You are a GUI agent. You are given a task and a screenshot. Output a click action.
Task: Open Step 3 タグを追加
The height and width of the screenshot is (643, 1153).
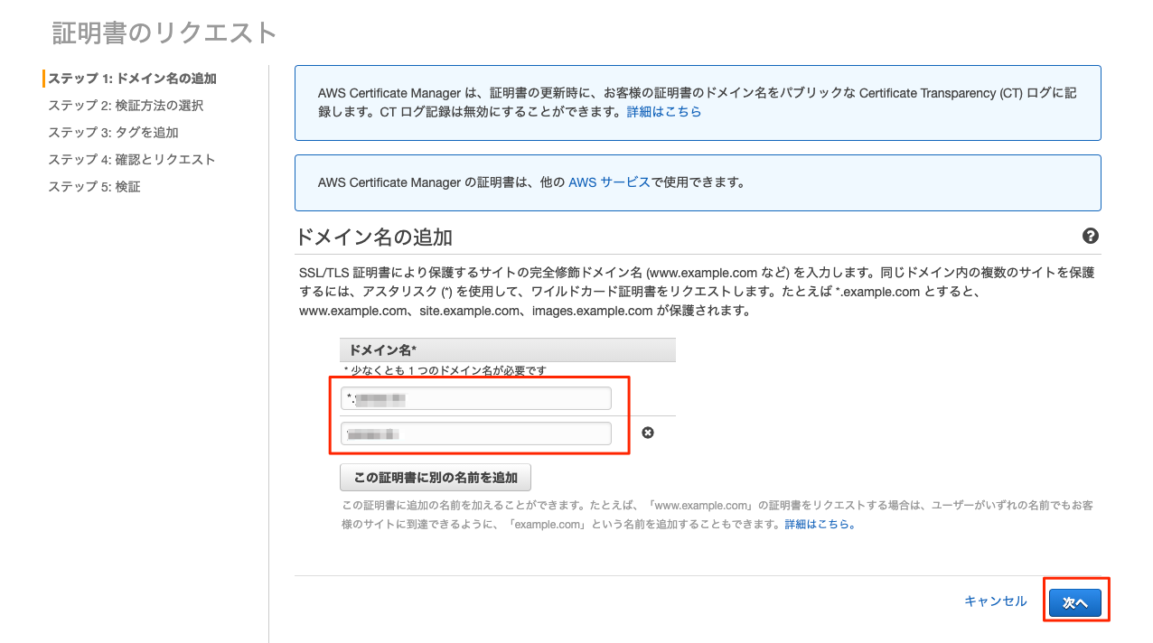click(113, 133)
